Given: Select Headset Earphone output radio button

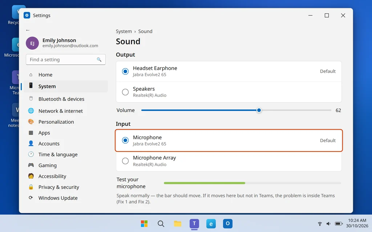Looking at the screenshot, I should [125, 71].
